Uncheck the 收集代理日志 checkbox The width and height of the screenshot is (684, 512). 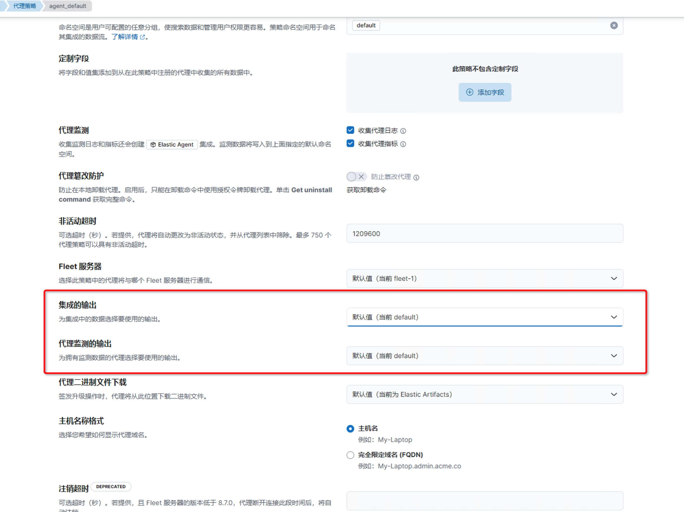pyautogui.click(x=350, y=130)
